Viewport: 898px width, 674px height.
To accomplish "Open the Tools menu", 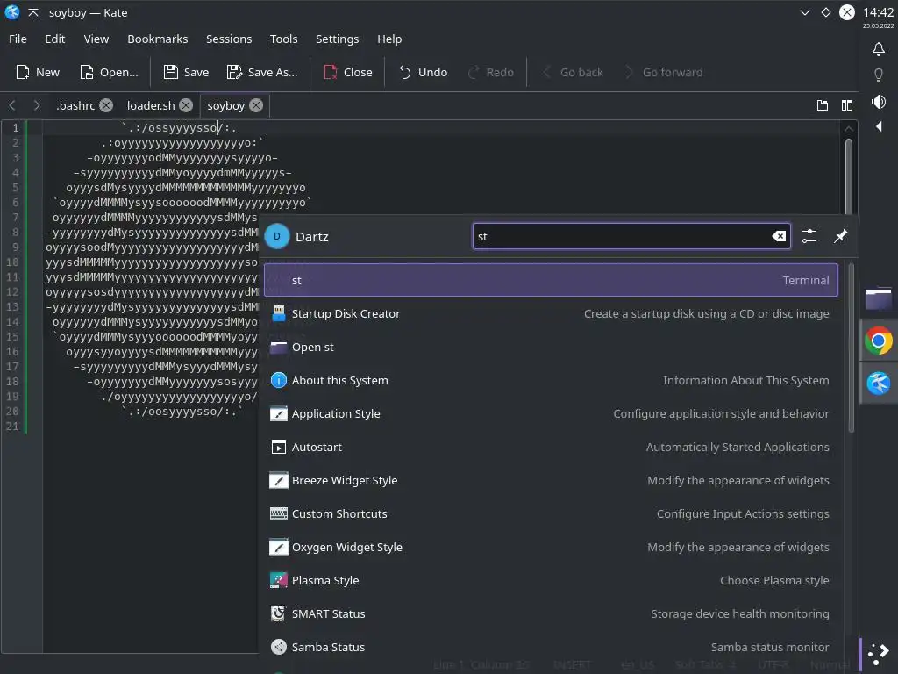I will (x=283, y=39).
